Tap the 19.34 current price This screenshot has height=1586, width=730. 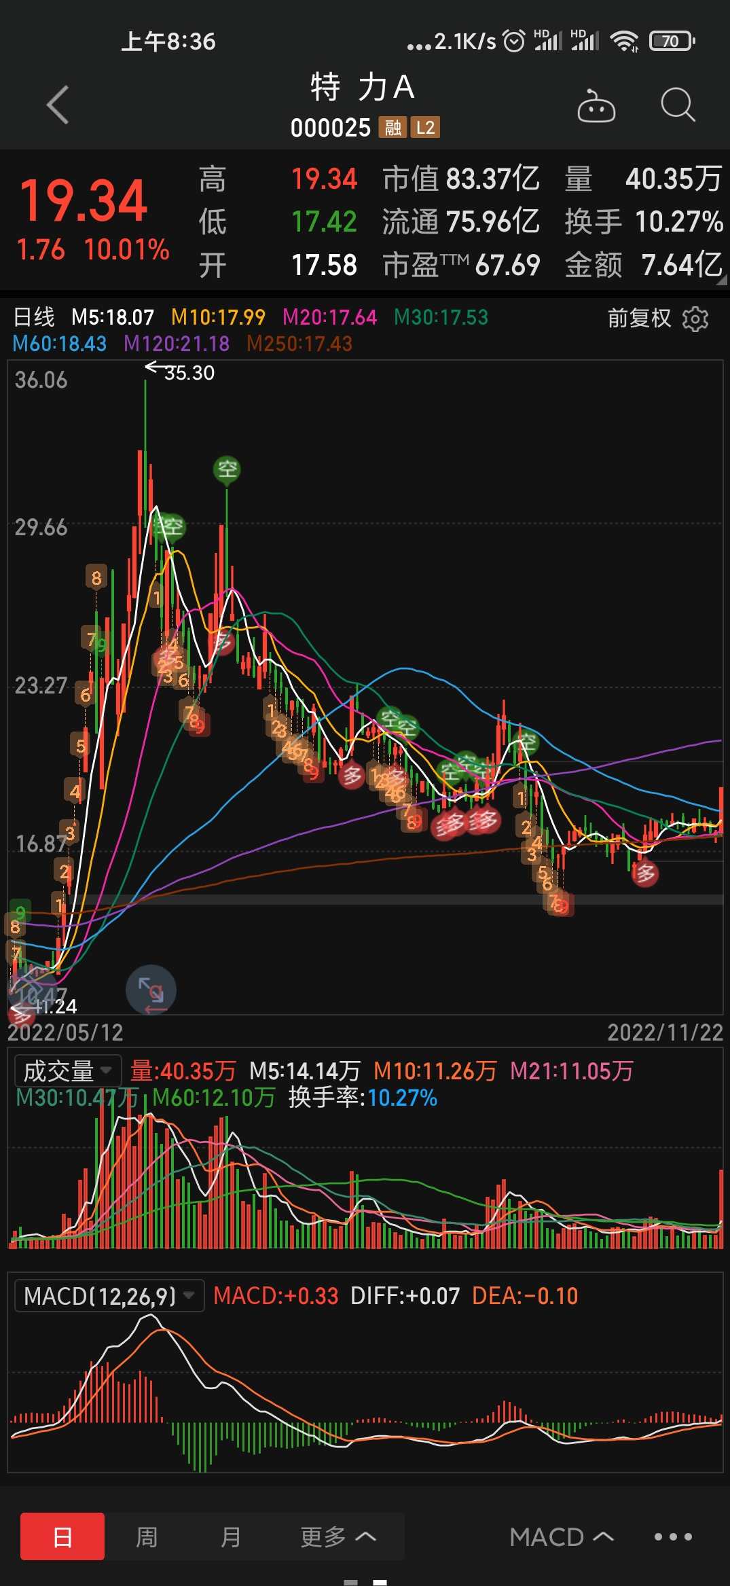pos(83,201)
